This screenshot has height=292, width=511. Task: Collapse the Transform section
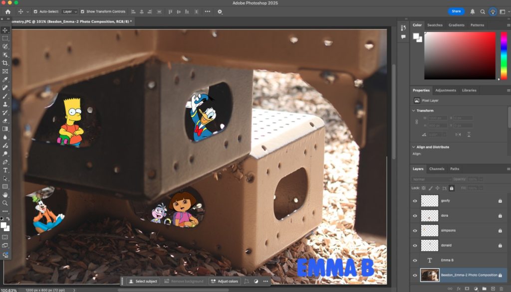pyautogui.click(x=414, y=111)
